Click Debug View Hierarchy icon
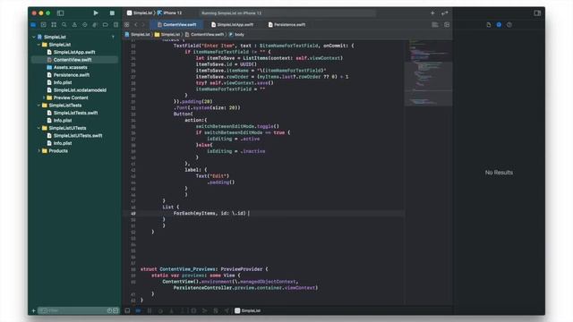The height and width of the screenshot is (322, 573). coord(193,310)
